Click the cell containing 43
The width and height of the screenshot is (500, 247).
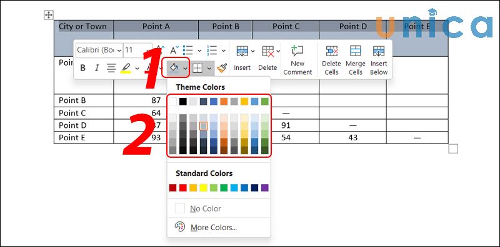pyautogui.click(x=353, y=137)
